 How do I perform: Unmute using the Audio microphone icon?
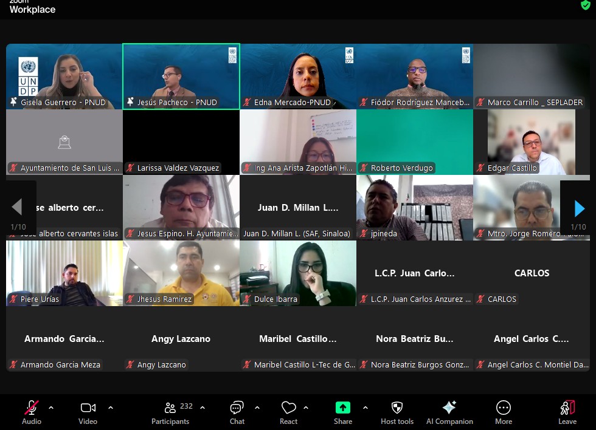click(x=32, y=408)
